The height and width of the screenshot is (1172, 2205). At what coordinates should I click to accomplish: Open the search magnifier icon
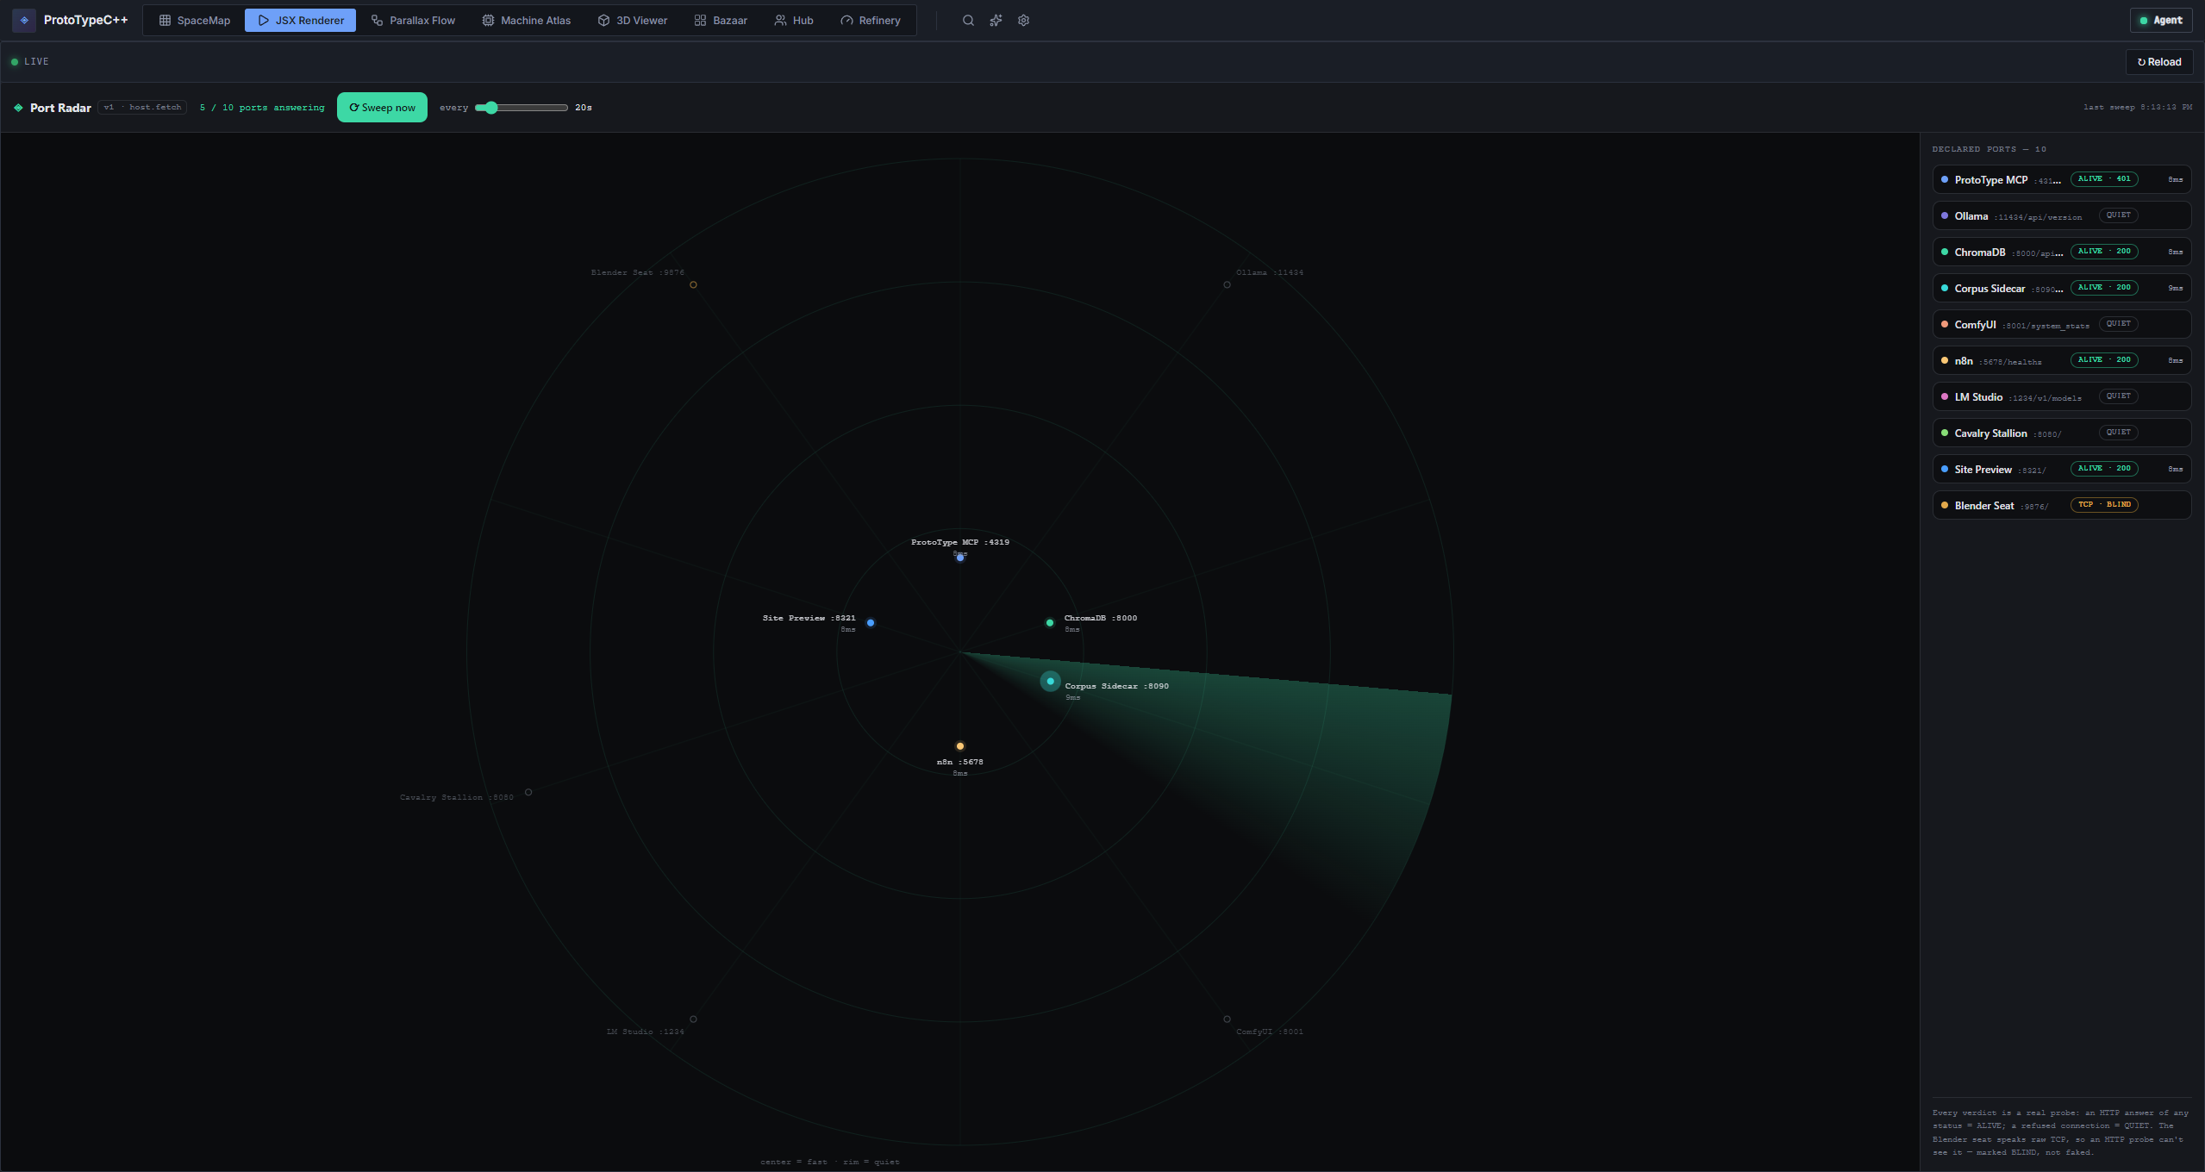coord(968,20)
